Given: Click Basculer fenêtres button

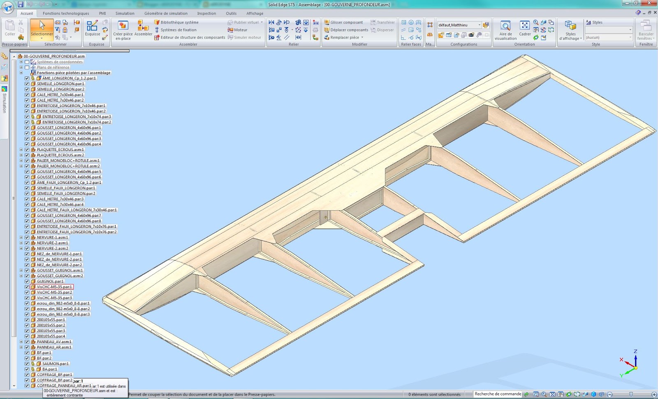Looking at the screenshot, I should (646, 30).
